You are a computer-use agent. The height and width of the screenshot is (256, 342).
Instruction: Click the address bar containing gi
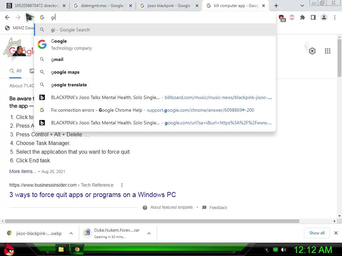coord(155,17)
